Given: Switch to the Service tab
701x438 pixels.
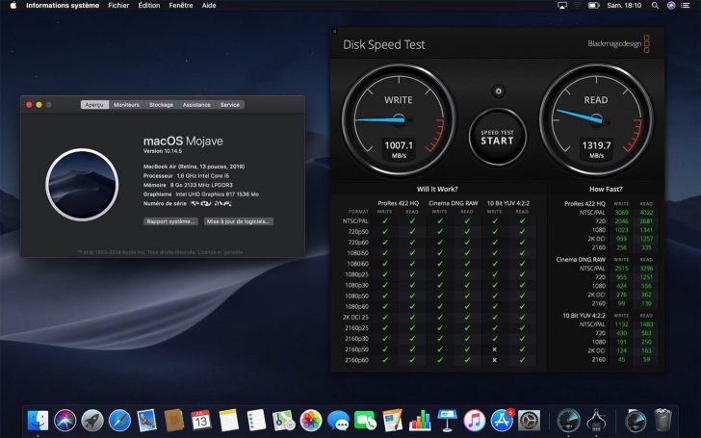Looking at the screenshot, I should [x=230, y=105].
